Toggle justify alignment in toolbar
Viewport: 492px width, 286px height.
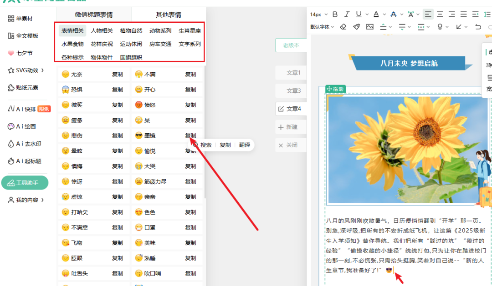pos(463,15)
